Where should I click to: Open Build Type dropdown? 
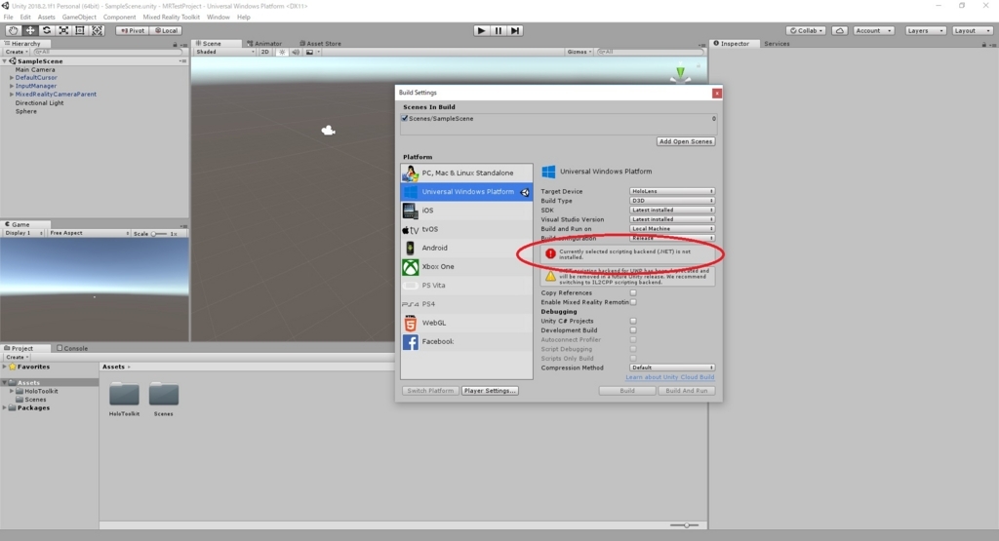tap(672, 201)
